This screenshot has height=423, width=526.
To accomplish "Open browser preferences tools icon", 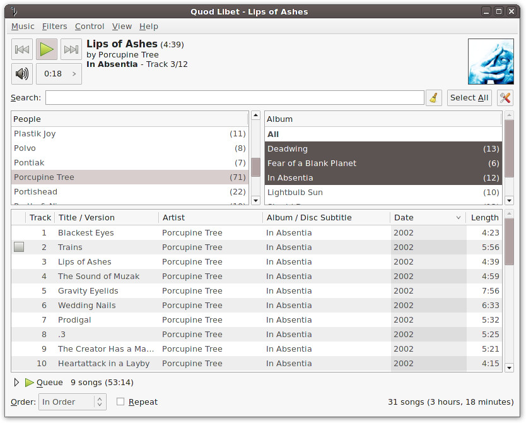I will coord(505,98).
